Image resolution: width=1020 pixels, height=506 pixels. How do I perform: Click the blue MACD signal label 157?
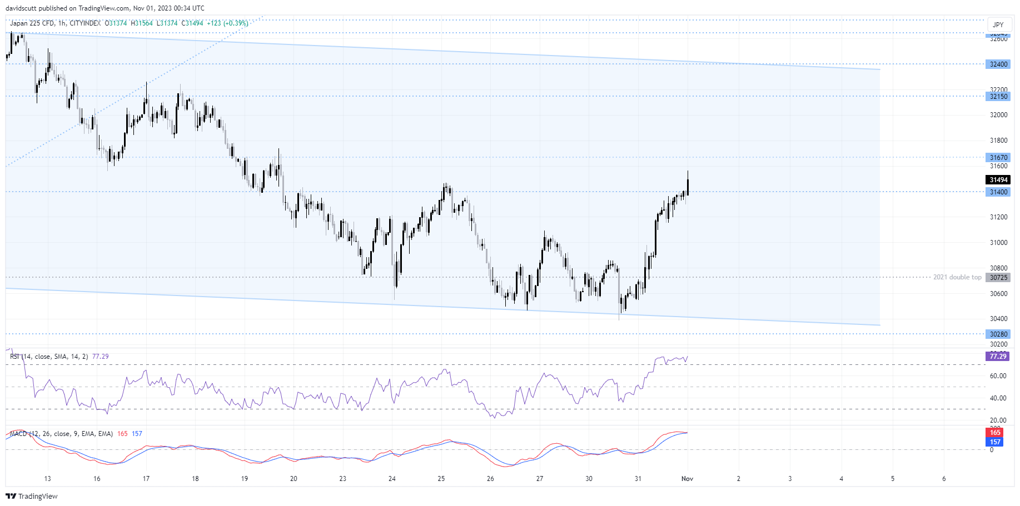pos(995,442)
